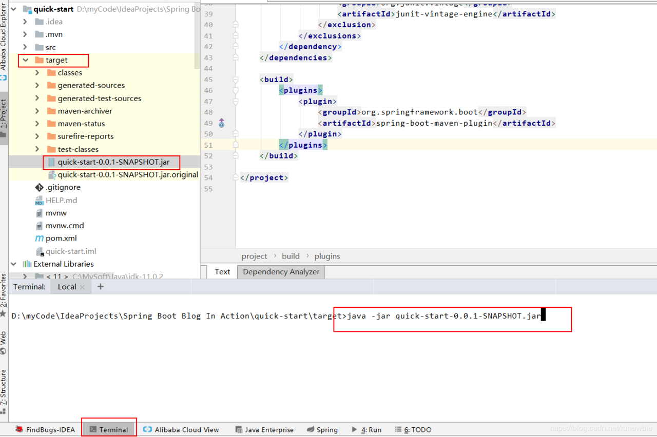Toggle the 1: Project side panel
657x437 pixels.
(4, 118)
